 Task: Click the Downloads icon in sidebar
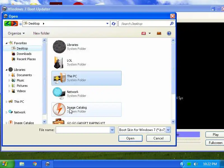pos(13,54)
